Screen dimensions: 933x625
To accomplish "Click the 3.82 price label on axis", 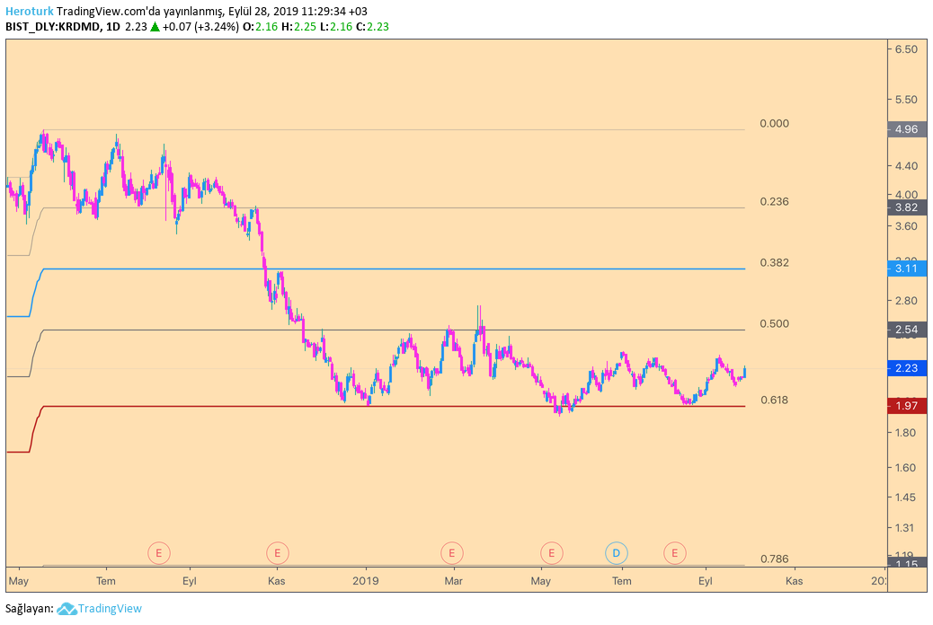I will pyautogui.click(x=906, y=207).
